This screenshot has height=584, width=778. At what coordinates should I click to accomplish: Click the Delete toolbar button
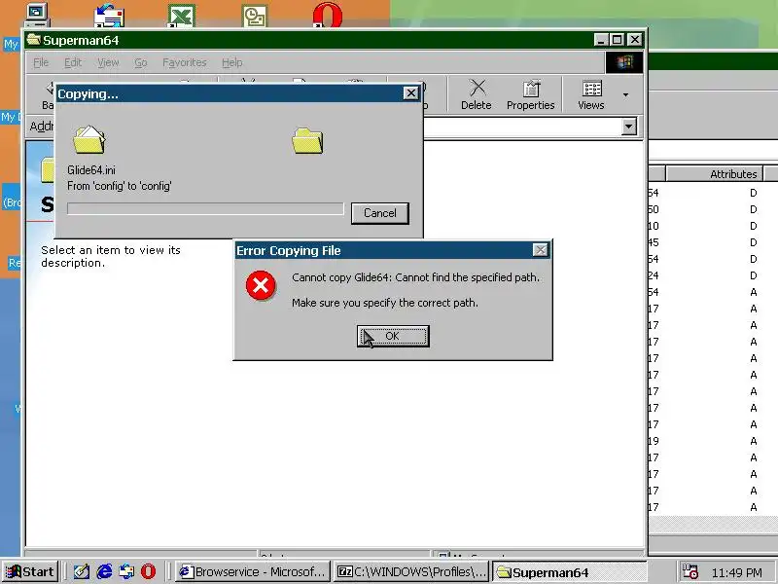pyautogui.click(x=476, y=94)
